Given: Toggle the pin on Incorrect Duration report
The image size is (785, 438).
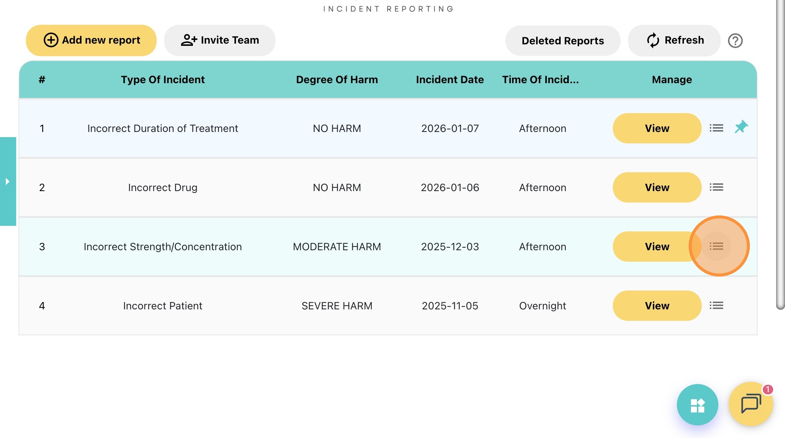Looking at the screenshot, I should point(741,127).
